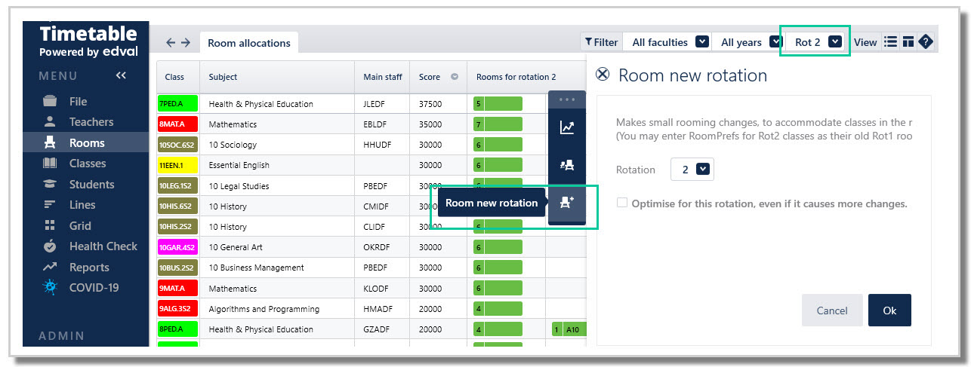Open the chart graph tool icon
Image resolution: width=971 pixels, height=367 pixels.
pyautogui.click(x=567, y=127)
